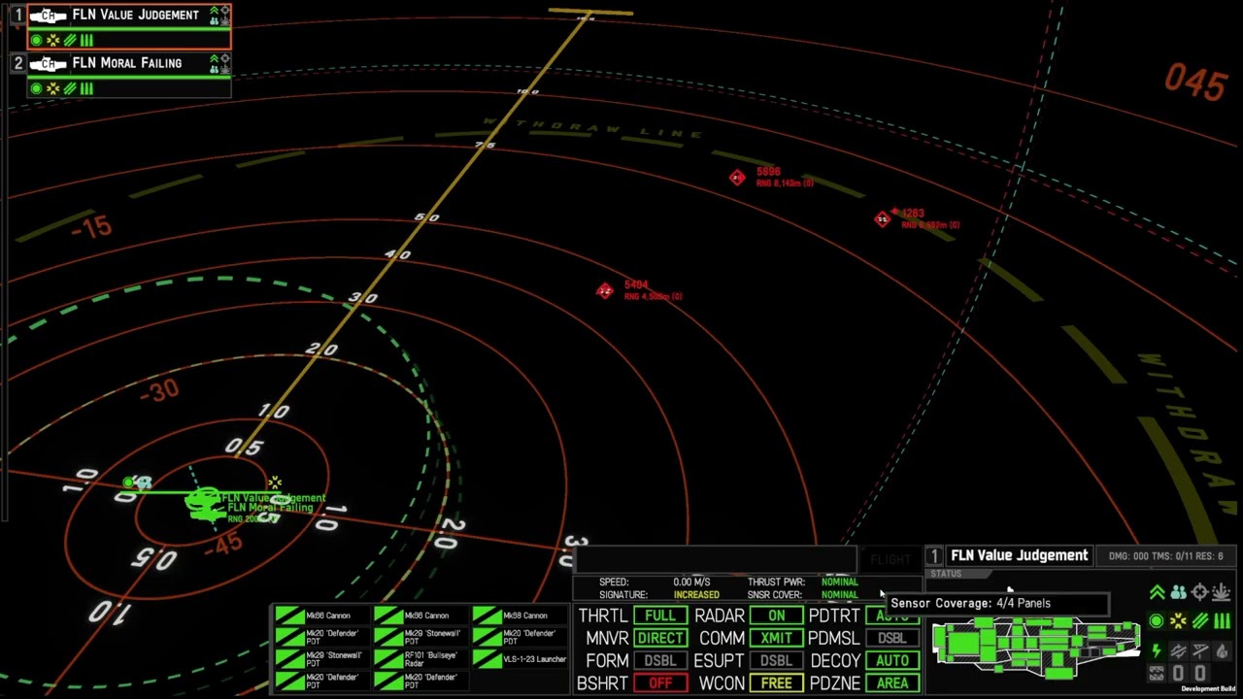Toggle the PDZNE setting showing AREA
The image size is (1243, 699).
(x=891, y=683)
